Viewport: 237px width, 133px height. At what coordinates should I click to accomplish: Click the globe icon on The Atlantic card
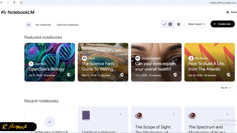point(229,75)
